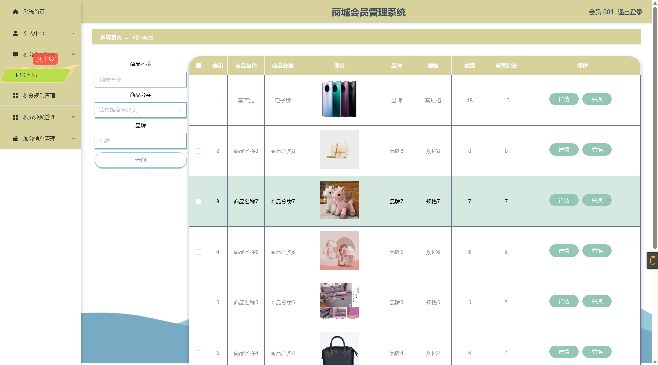Check the checkbox for row 某商品
This screenshot has height=365, width=658.
pos(199,100)
